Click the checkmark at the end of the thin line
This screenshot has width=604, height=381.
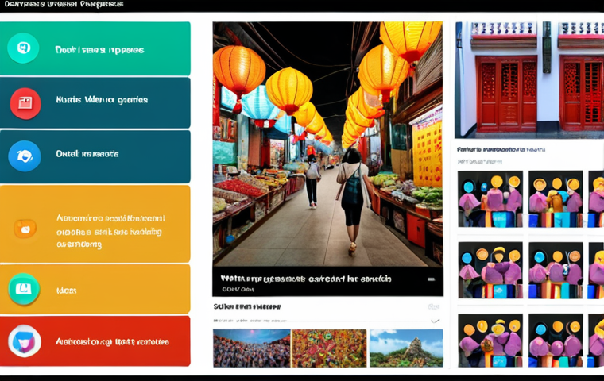(436, 320)
